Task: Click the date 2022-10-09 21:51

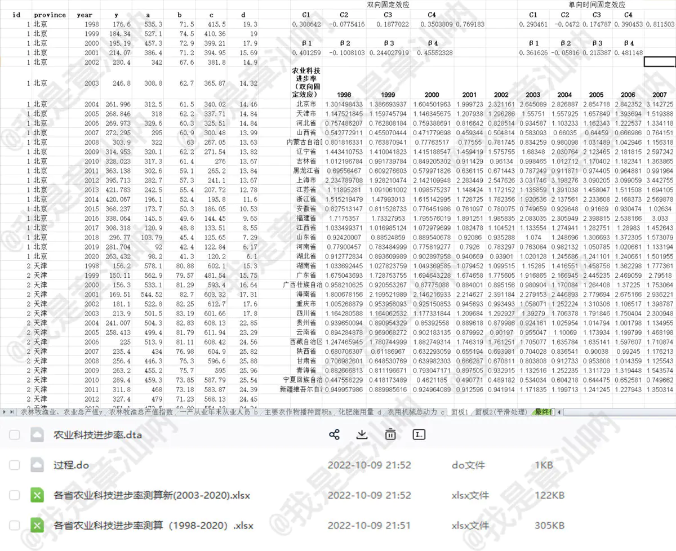Action: 370,526
